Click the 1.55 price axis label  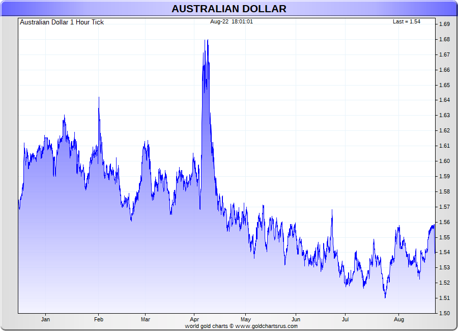pos(444,237)
